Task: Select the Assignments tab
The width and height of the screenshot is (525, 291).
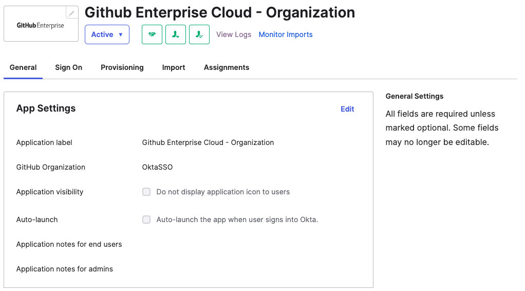Action: tap(227, 67)
